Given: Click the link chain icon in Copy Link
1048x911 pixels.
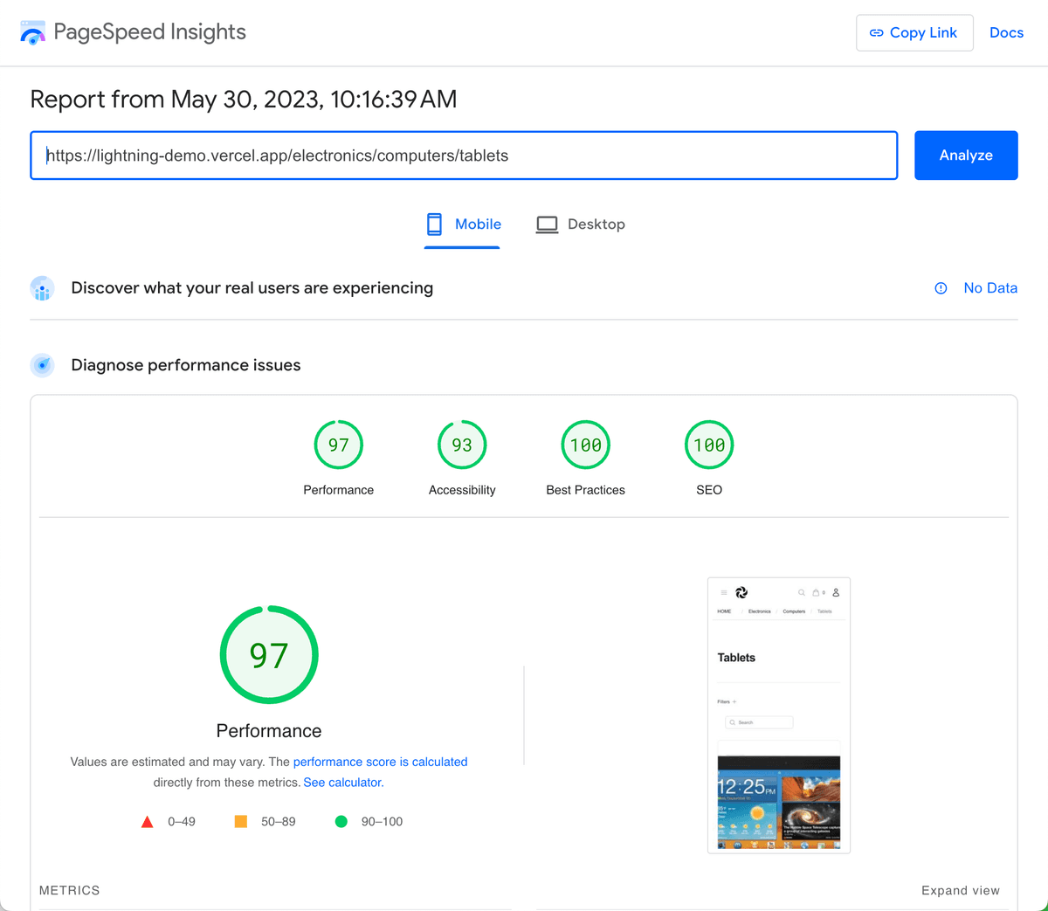Looking at the screenshot, I should [877, 33].
